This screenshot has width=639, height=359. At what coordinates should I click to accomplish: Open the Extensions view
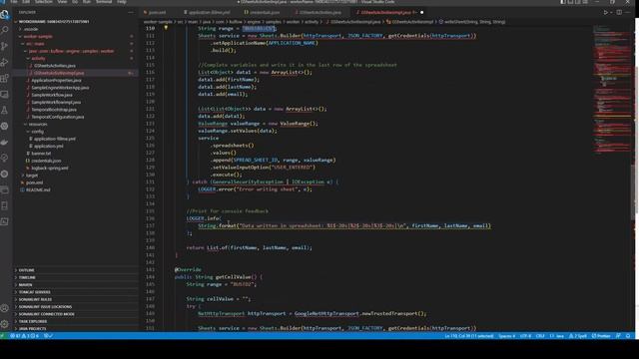tap(5, 78)
